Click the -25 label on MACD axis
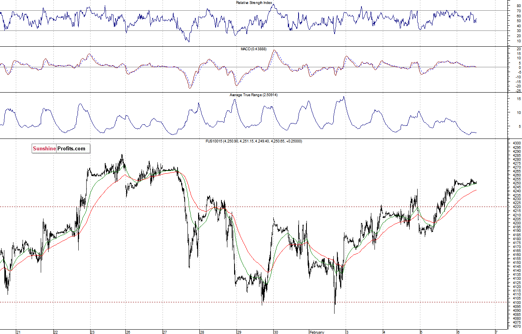The height and width of the screenshot is (334, 522). pos(518,90)
